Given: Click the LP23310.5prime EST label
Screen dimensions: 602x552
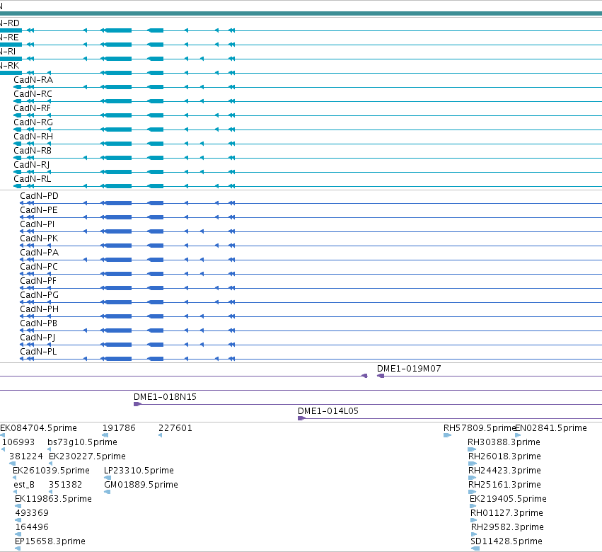Looking at the screenshot, I should (139, 471).
